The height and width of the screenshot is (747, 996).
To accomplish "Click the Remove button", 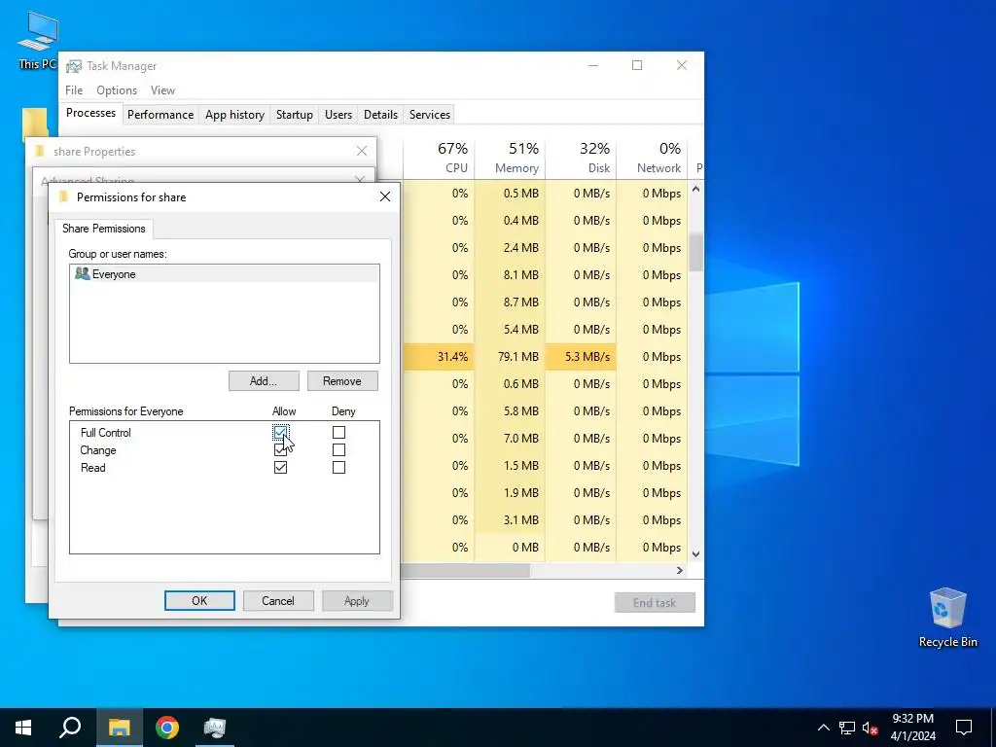I will click(342, 381).
